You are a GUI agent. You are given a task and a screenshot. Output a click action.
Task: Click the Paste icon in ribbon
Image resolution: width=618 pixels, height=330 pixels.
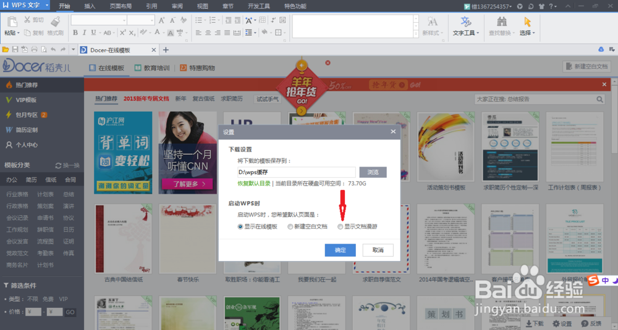click(x=12, y=22)
